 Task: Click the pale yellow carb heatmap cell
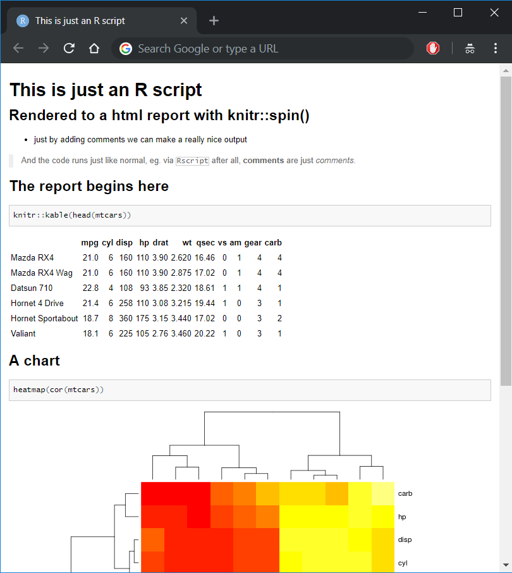point(383,493)
